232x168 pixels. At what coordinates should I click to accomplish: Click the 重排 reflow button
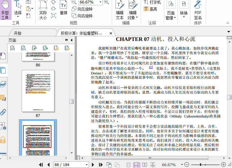64,8
